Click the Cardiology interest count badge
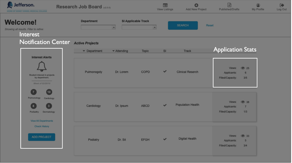The image size is (292, 163). [49, 92]
